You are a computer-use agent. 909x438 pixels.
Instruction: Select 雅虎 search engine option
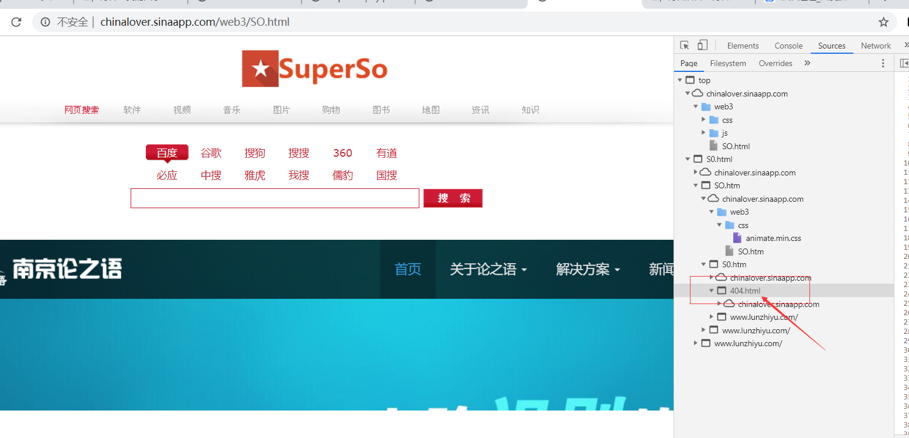[x=255, y=175]
